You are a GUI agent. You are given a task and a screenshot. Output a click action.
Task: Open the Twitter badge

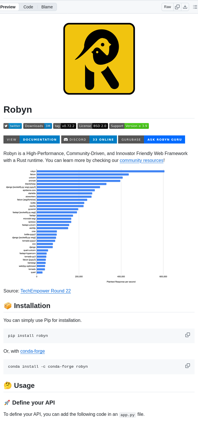point(13,126)
